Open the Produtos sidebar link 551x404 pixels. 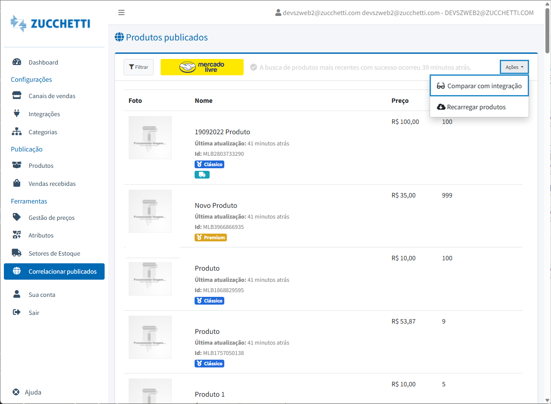coord(41,166)
